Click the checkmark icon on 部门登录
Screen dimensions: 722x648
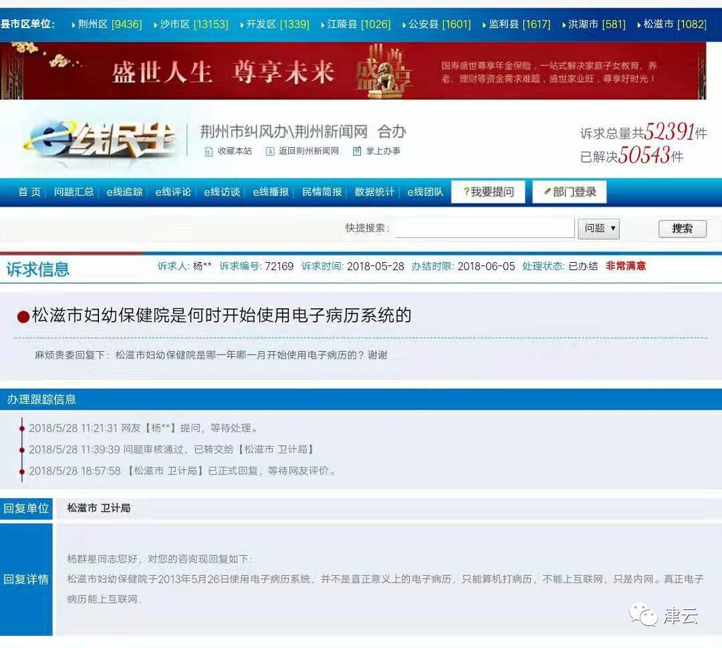tap(548, 191)
